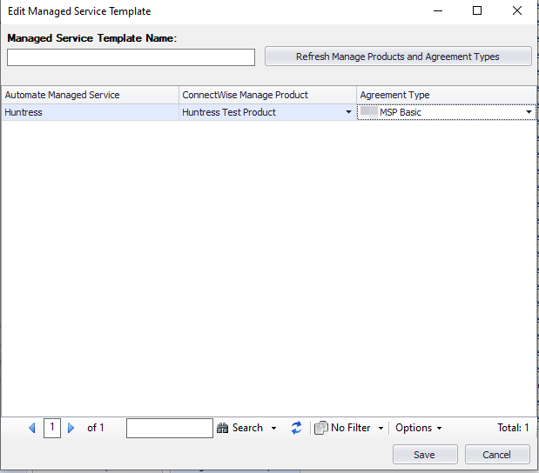Focus the Managed Service Template Name field

(131, 57)
